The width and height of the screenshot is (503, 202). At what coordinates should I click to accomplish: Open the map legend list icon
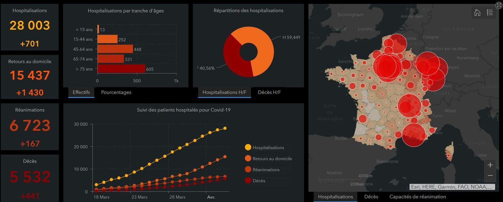tap(489, 13)
